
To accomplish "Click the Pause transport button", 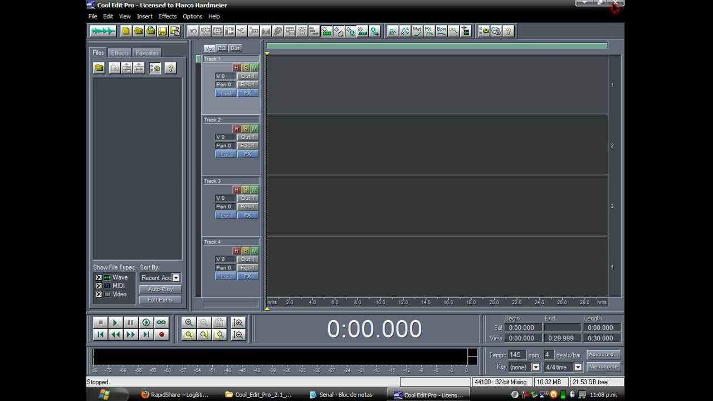I will click(130, 322).
